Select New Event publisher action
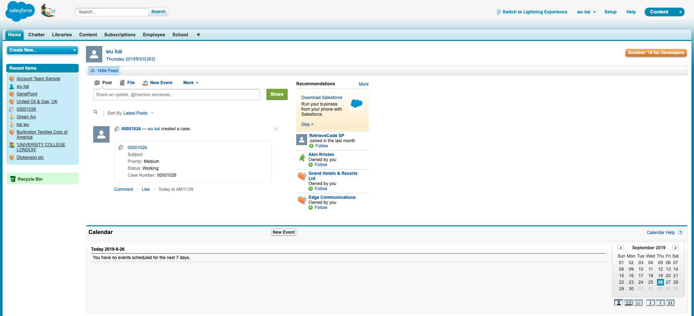The height and width of the screenshot is (316, 694). pos(157,83)
